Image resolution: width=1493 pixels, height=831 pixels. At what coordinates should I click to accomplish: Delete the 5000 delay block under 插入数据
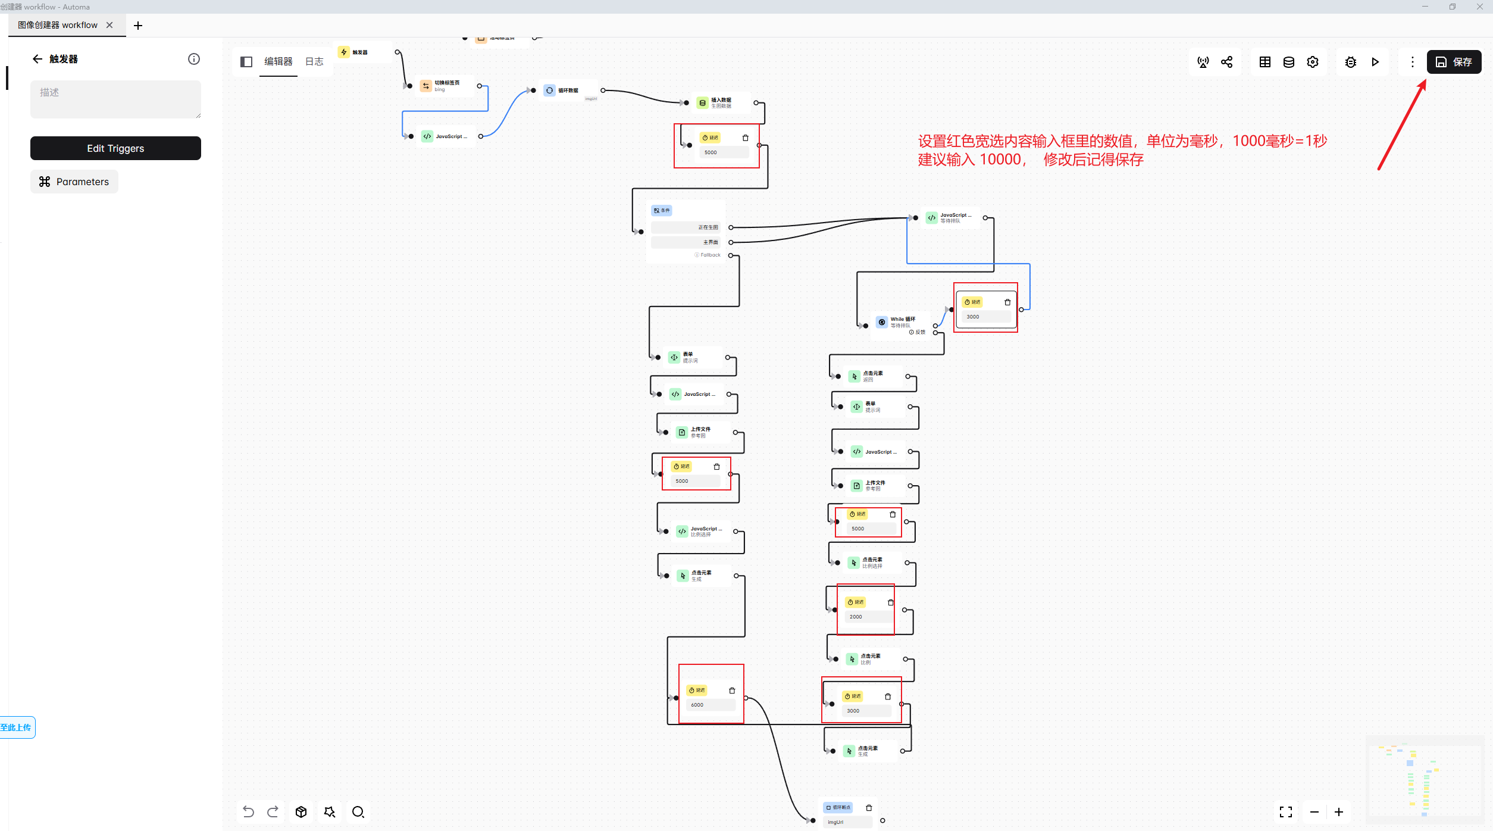coord(746,138)
